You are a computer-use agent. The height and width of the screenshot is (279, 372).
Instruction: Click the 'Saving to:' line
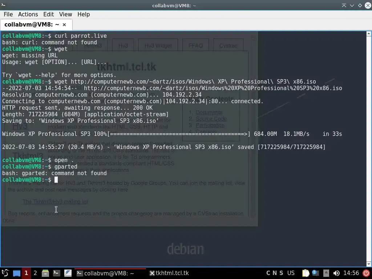pos(81,121)
